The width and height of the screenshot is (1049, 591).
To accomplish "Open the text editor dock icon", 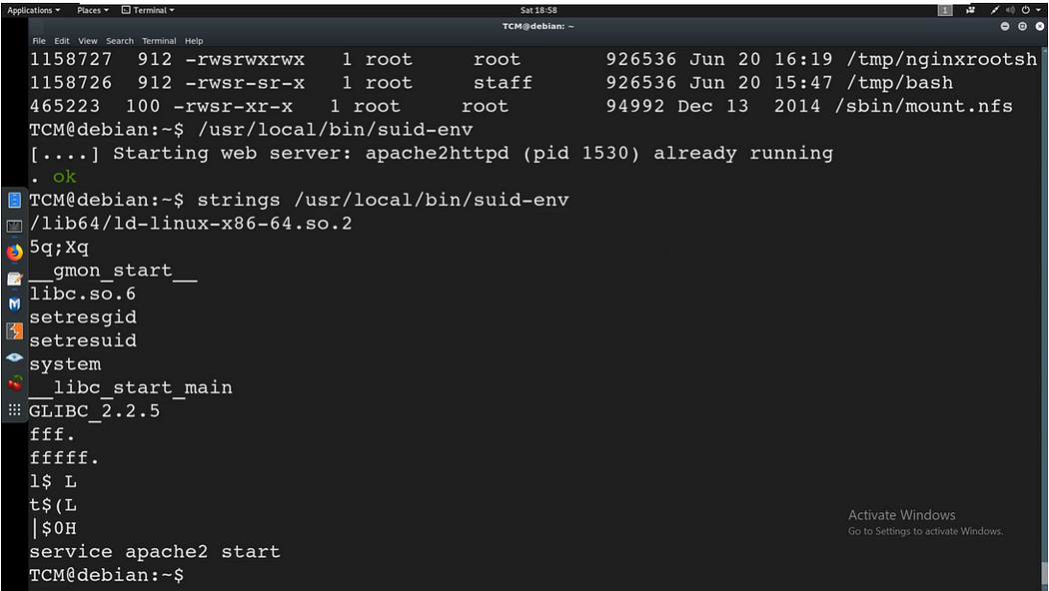I will coord(14,279).
